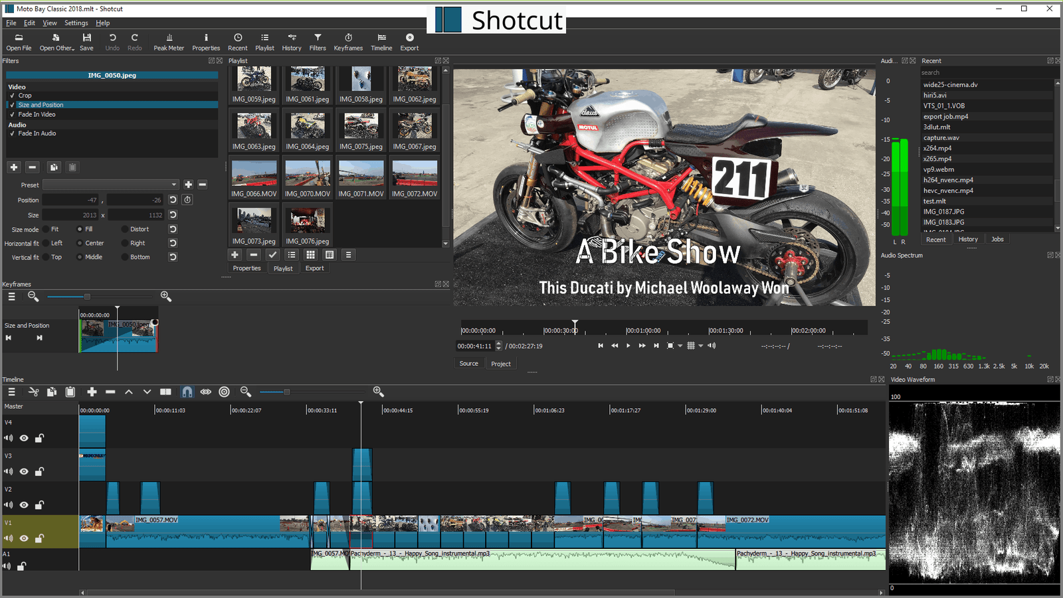
Task: Open the player zoom dropdown arrow
Action: [680, 346]
